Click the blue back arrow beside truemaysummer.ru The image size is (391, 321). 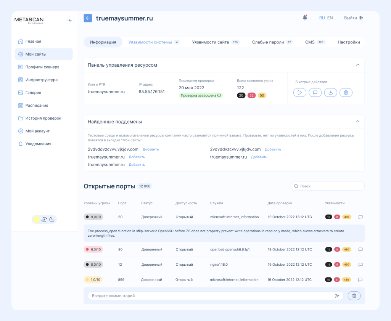(x=88, y=18)
